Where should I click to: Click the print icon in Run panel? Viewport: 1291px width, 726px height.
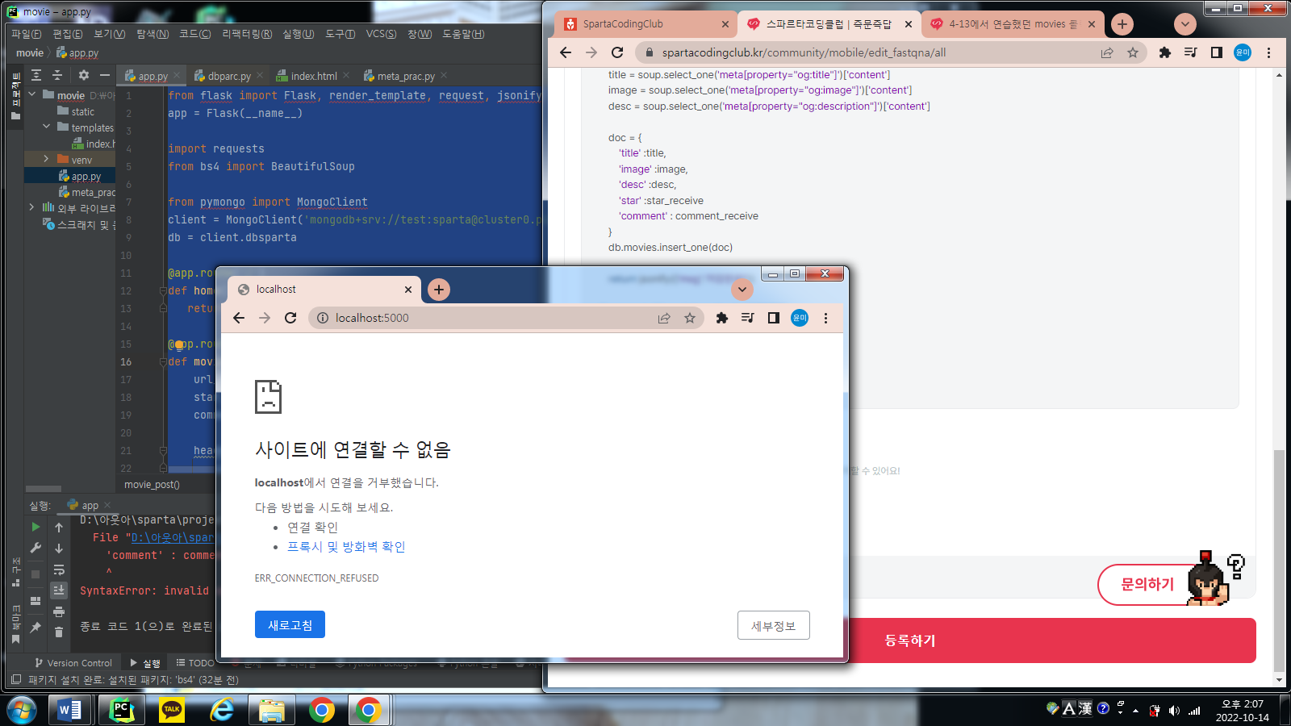(59, 611)
